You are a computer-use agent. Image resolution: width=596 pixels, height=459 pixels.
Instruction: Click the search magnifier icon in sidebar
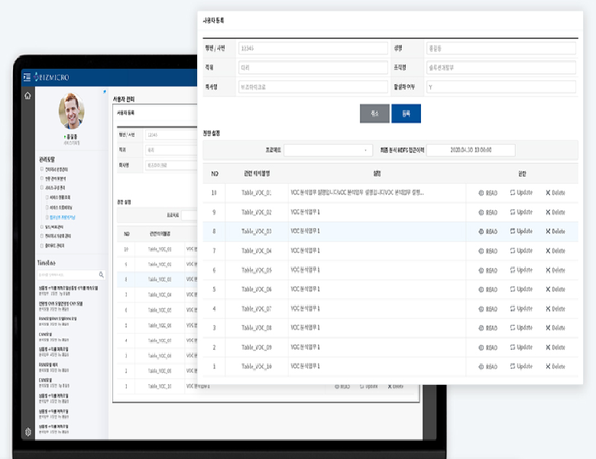102,274
